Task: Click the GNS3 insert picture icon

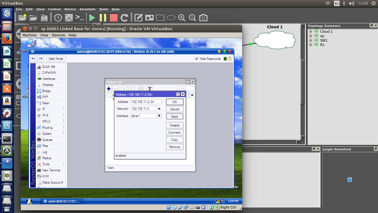Action: pyautogui.click(x=149, y=18)
